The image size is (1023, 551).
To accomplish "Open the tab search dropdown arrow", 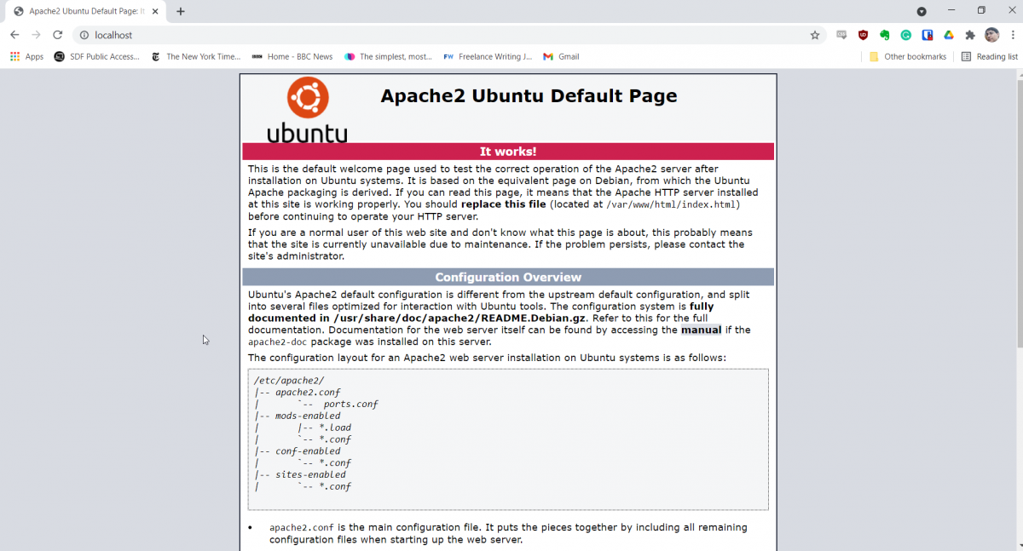I will point(922,11).
